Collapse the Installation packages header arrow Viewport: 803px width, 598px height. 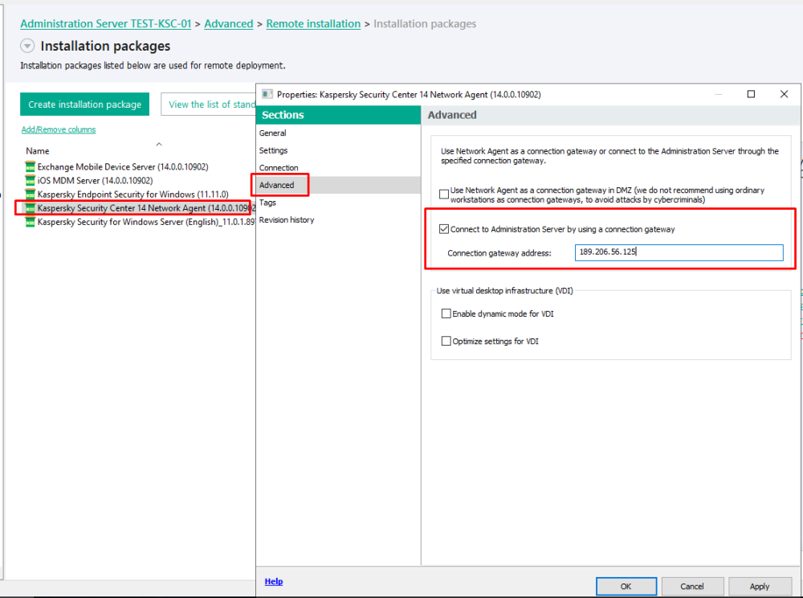coord(27,46)
